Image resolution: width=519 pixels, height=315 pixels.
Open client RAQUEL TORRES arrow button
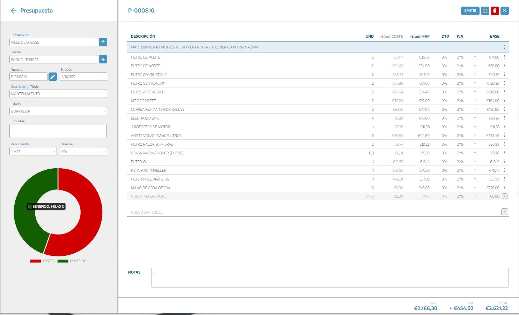tap(103, 59)
